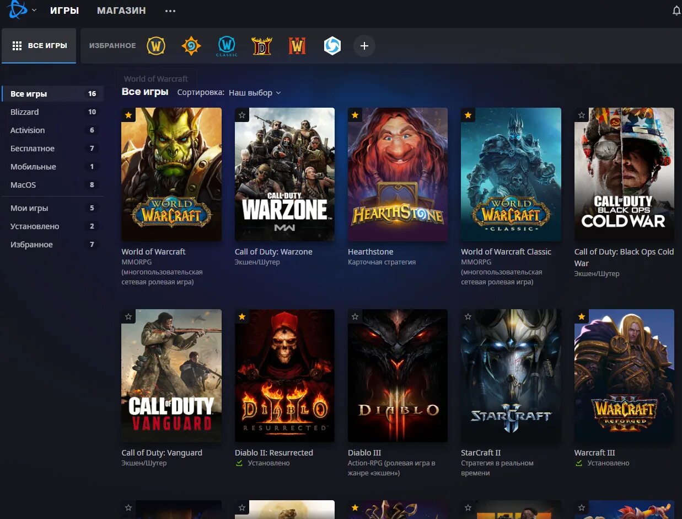The image size is (682, 519).
Task: Click World of Warcraft Classic title
Action: (x=506, y=252)
